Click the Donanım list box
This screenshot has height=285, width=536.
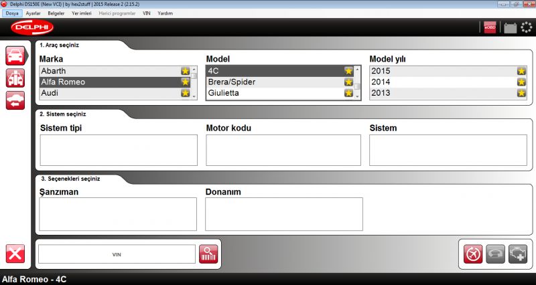[284, 214]
